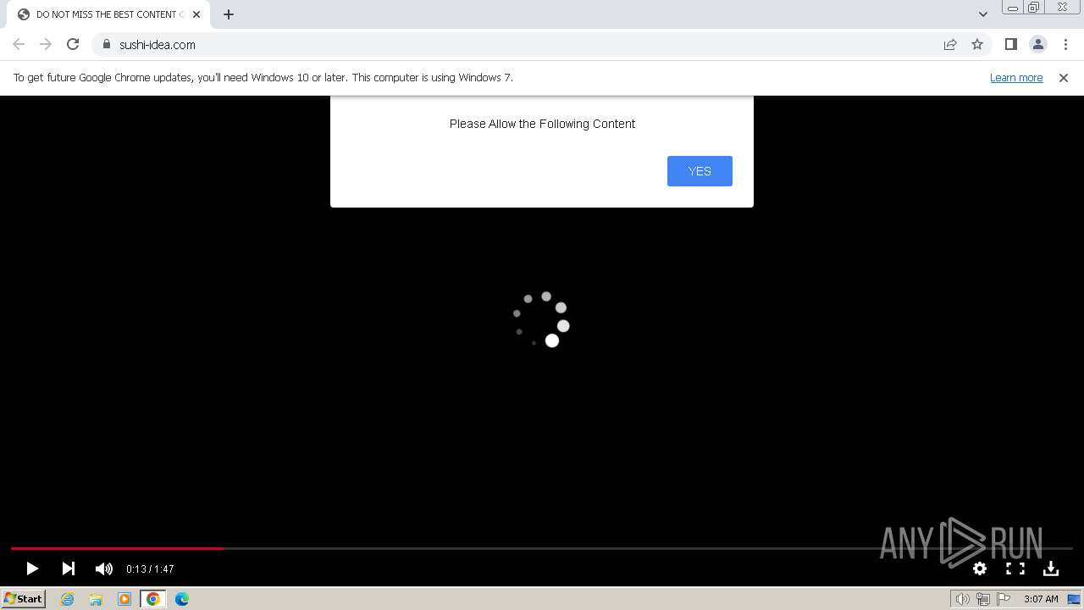
Task: Dismiss the Chrome update infobar
Action: pos(1064,77)
